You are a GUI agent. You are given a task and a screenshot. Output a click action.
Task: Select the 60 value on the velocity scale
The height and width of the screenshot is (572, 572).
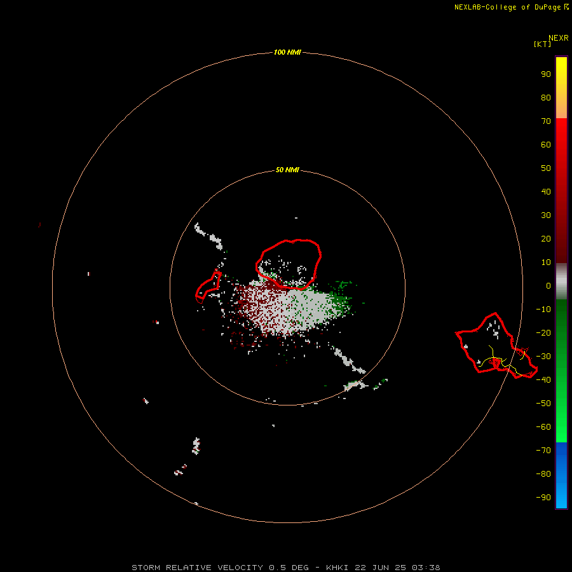point(546,144)
